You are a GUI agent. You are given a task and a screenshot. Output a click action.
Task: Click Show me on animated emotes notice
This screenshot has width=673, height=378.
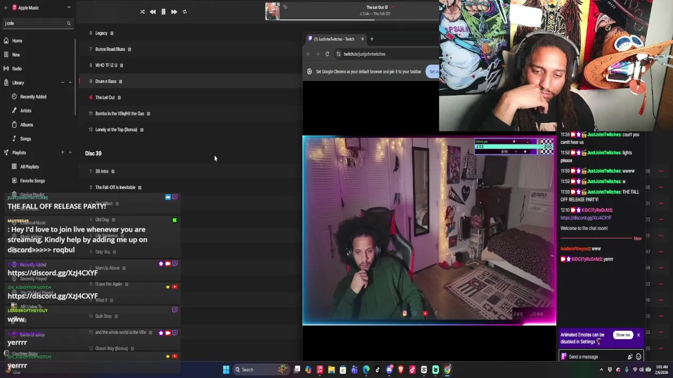point(623,335)
